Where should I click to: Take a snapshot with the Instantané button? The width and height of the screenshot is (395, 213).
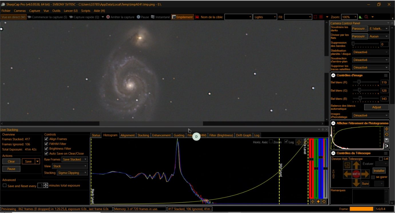(x=160, y=17)
